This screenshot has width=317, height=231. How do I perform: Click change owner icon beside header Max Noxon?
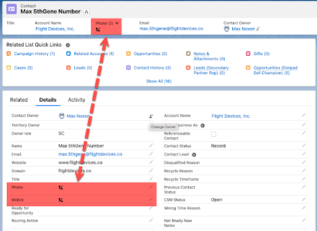258,29
